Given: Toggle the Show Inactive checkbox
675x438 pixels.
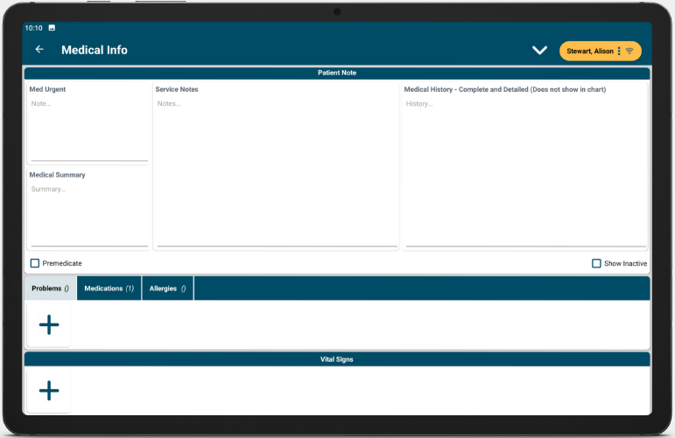Looking at the screenshot, I should (x=596, y=263).
